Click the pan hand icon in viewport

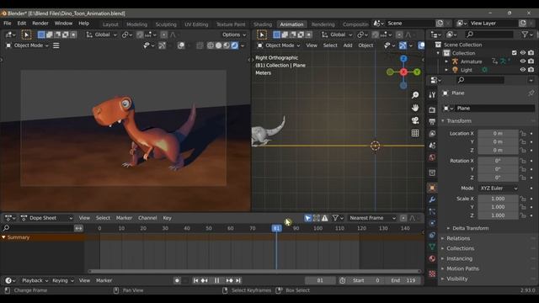[x=415, y=108]
